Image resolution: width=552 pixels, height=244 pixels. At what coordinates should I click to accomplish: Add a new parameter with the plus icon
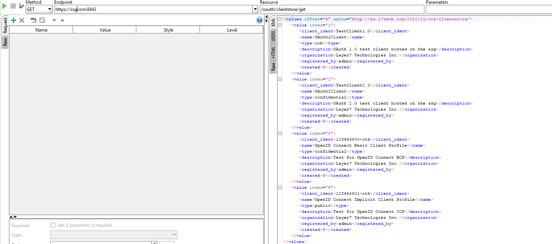point(13,20)
